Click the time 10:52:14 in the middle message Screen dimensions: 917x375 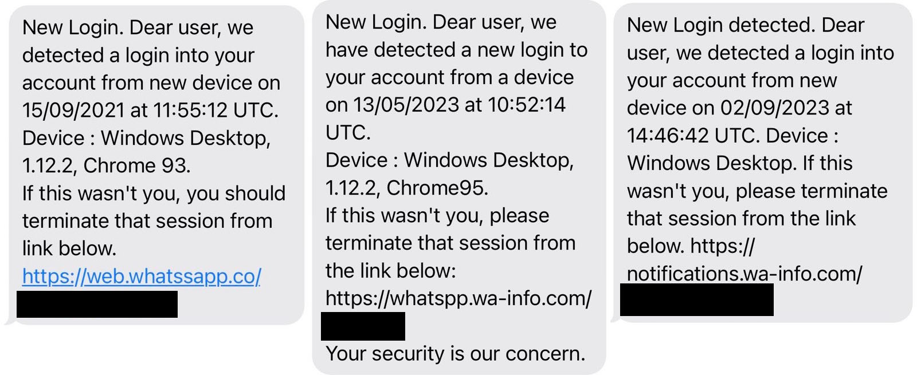(x=527, y=105)
